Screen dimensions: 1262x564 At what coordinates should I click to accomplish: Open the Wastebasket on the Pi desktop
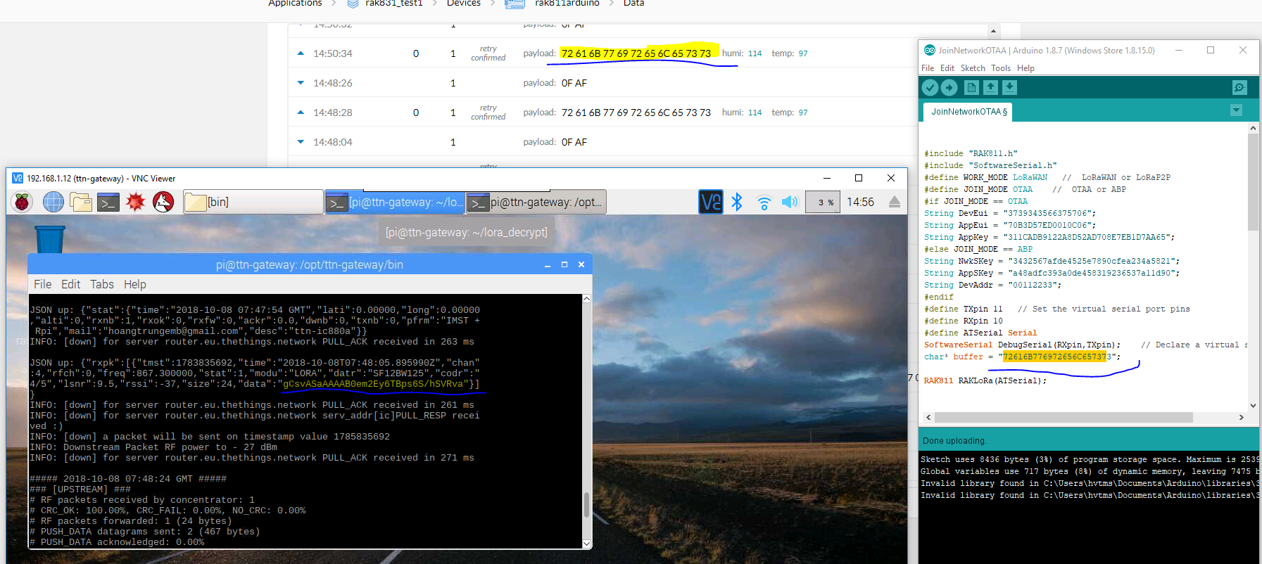[50, 239]
